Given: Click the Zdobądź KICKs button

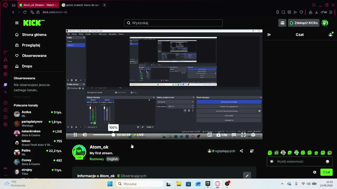Looking at the screenshot, I should [x=304, y=23].
